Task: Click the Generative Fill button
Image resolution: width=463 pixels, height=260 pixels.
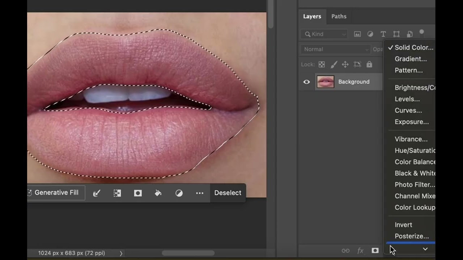Action: pos(56,193)
